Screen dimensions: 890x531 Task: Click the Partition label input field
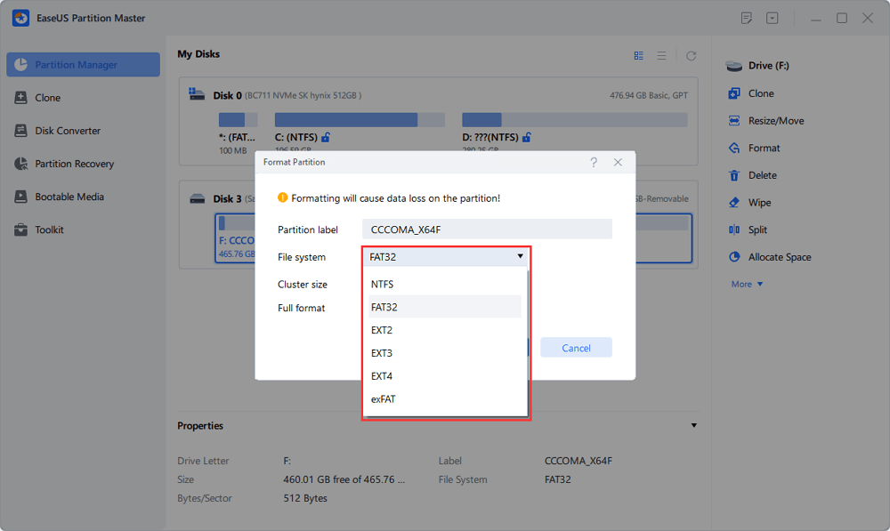(487, 229)
